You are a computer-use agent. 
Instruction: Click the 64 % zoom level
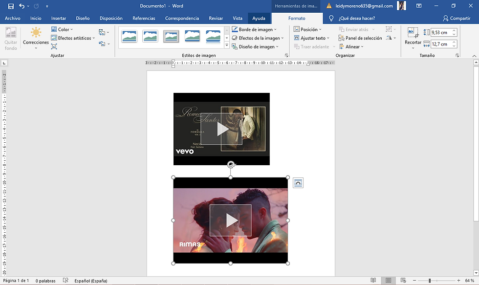(470, 281)
